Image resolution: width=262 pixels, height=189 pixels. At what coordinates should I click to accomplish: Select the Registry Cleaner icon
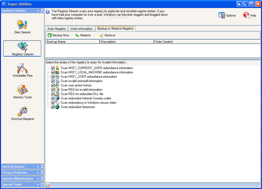22,47
